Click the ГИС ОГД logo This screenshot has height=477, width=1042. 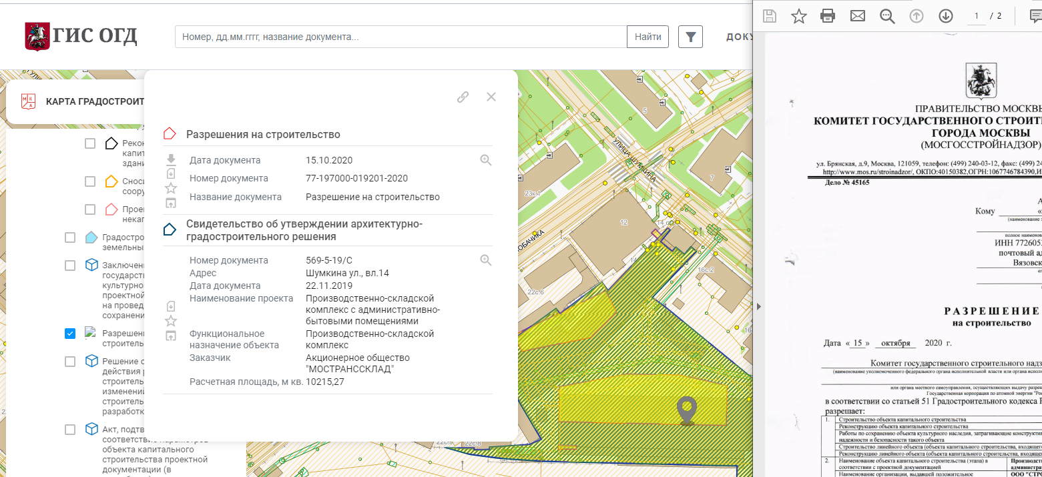tap(80, 37)
